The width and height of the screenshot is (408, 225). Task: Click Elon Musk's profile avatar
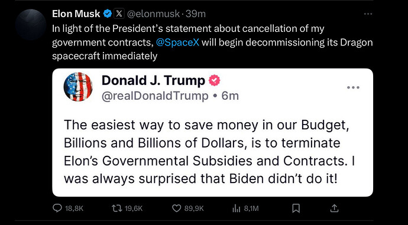point(31,24)
